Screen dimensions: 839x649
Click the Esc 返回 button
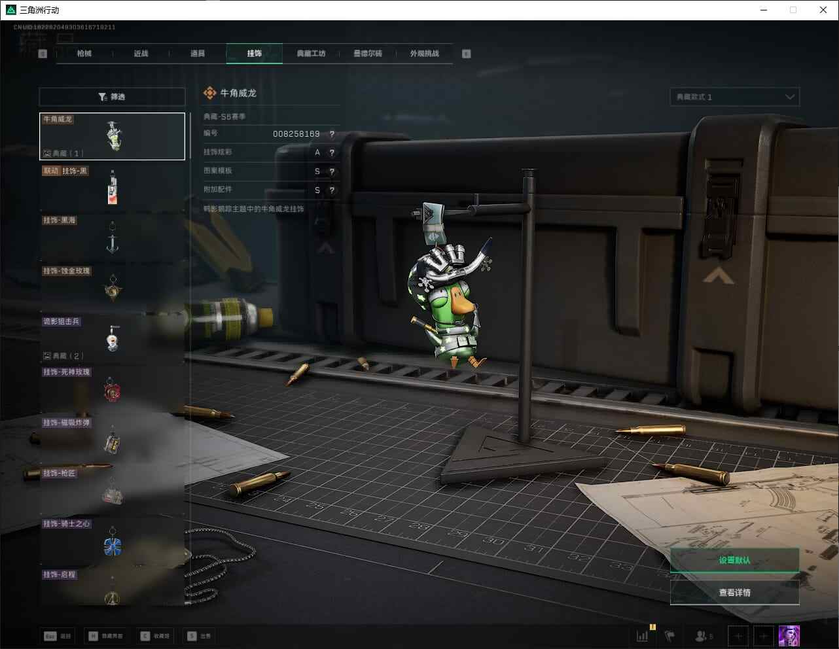pos(58,636)
